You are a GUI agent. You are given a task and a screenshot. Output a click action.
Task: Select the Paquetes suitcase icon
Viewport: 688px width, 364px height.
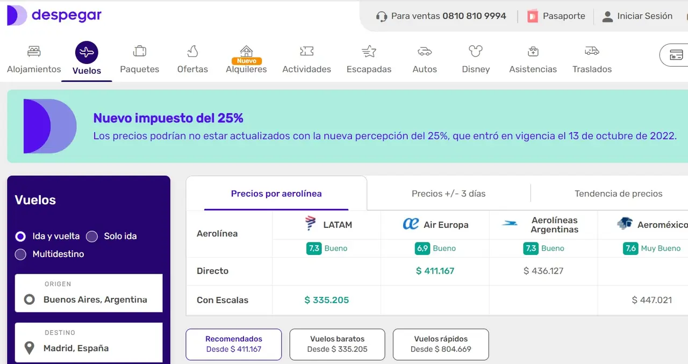coord(140,52)
